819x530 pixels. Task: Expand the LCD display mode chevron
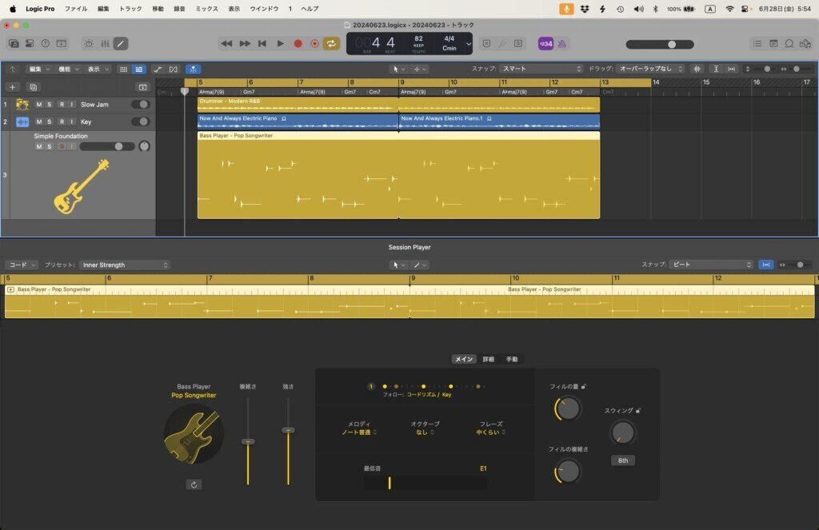click(x=469, y=44)
